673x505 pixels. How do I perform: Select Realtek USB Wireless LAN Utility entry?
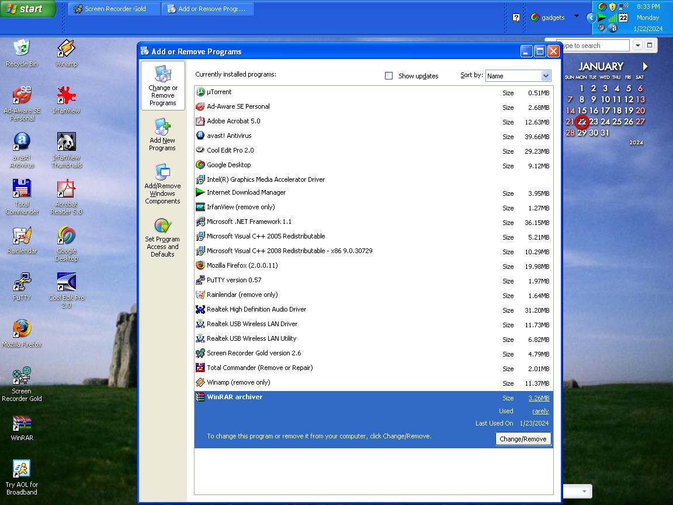[x=373, y=339]
